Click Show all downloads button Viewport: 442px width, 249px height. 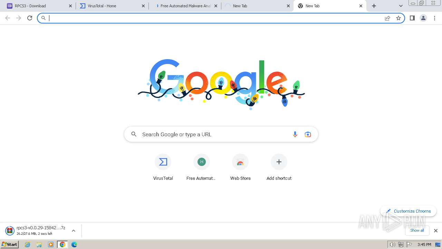pyautogui.click(x=417, y=230)
